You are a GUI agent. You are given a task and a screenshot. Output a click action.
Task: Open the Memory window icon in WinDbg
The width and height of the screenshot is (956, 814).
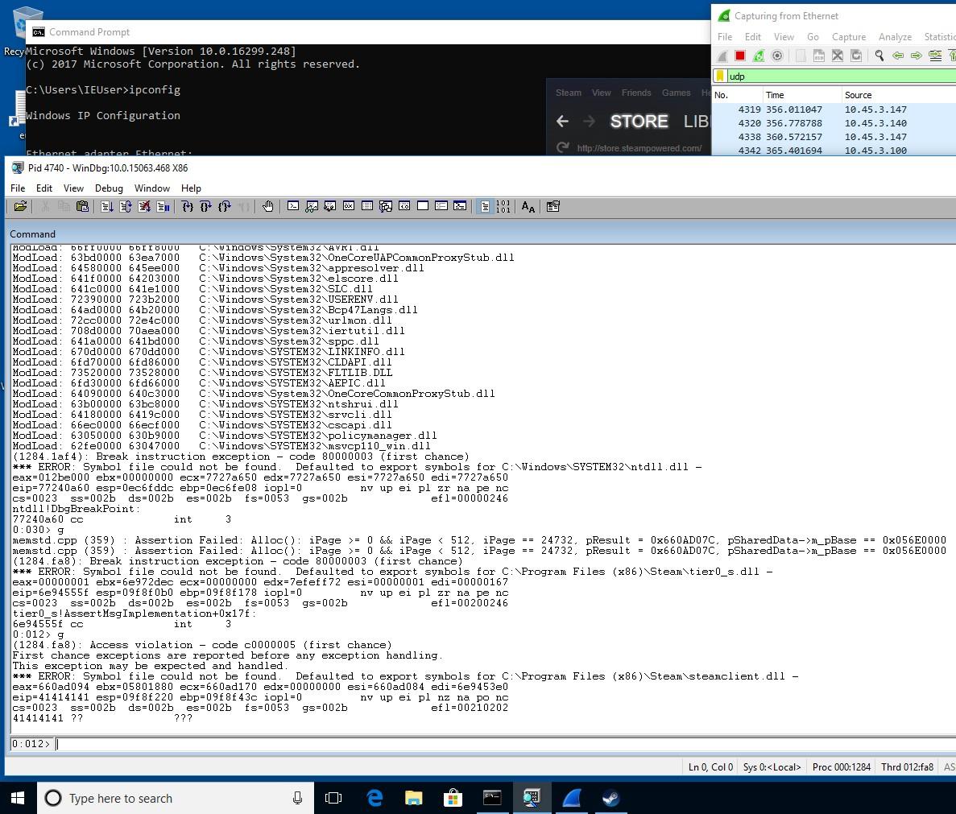coord(367,207)
